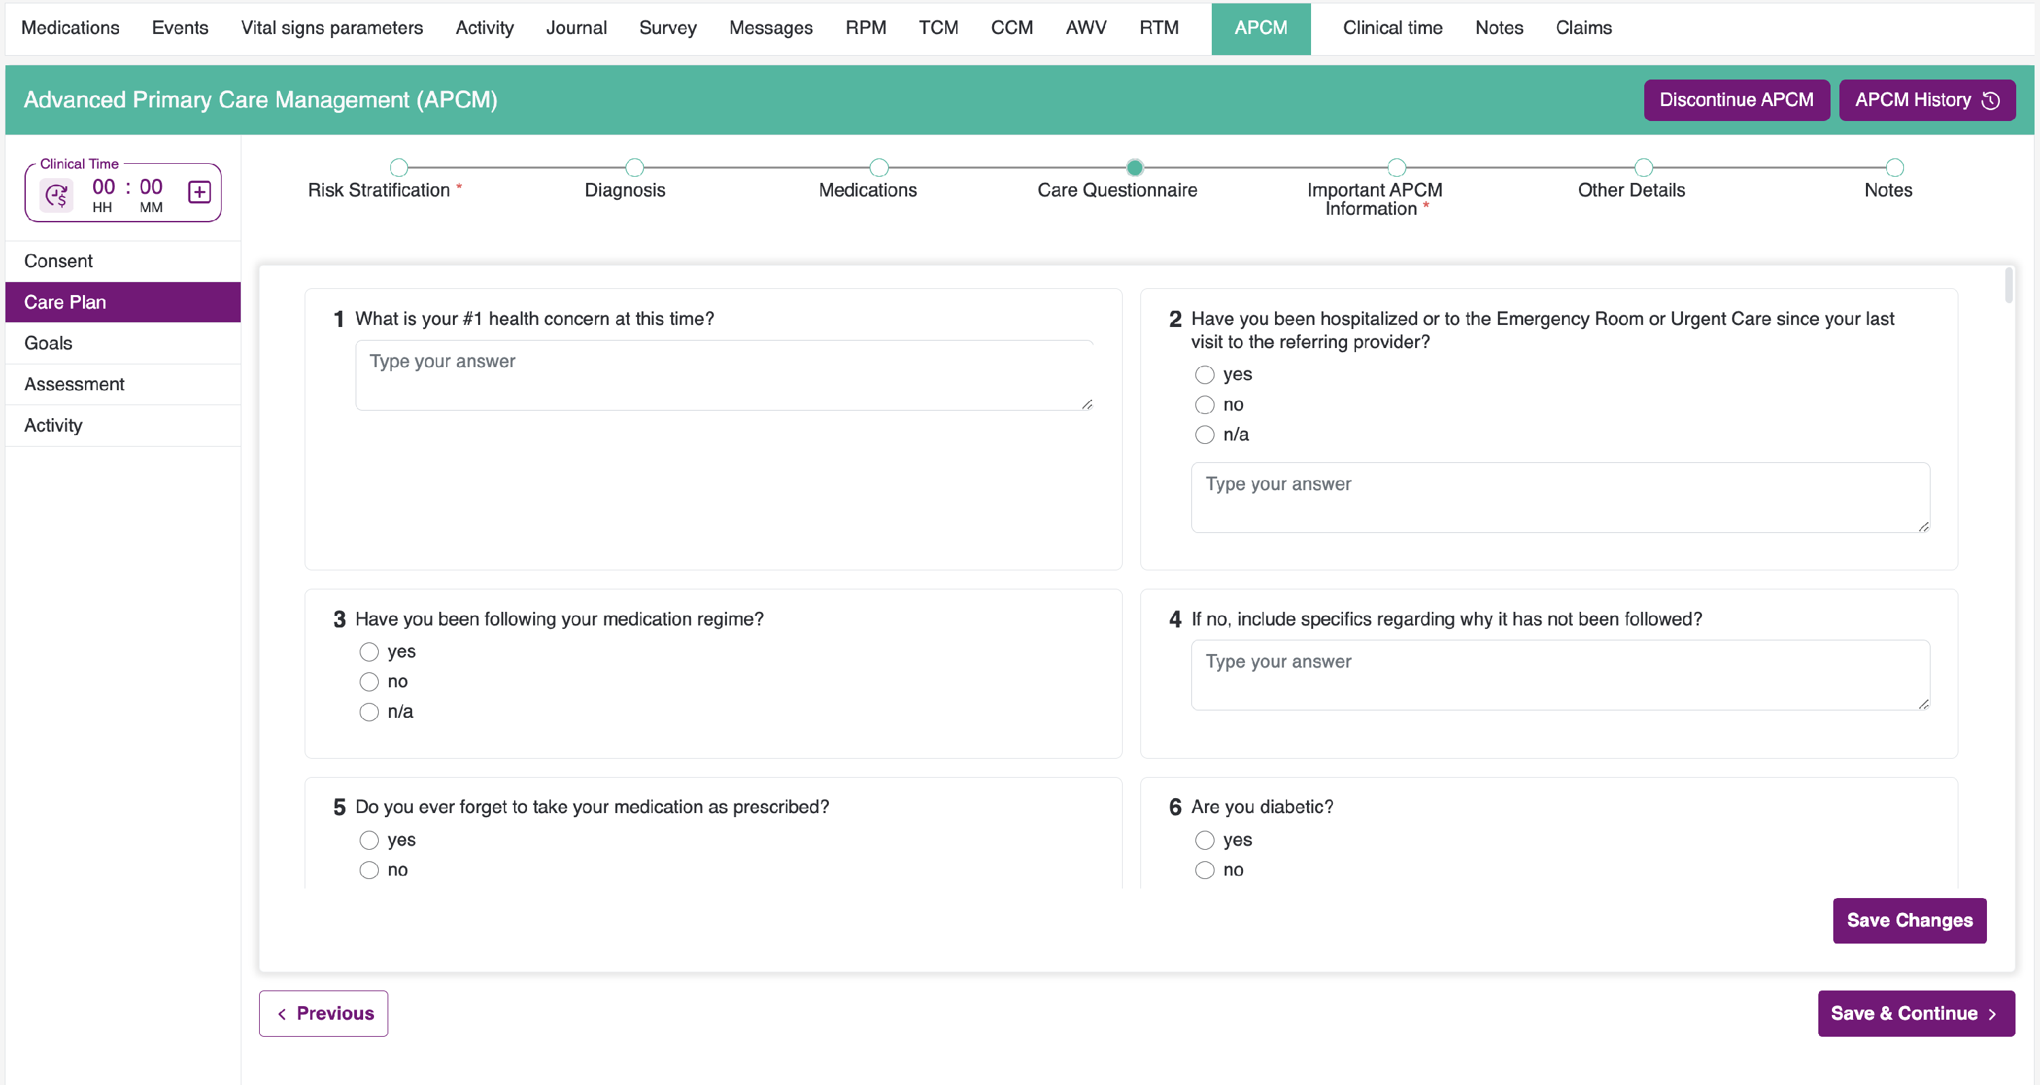2040x1085 pixels.
Task: Open the Goals sidebar section
Action: [x=48, y=343]
